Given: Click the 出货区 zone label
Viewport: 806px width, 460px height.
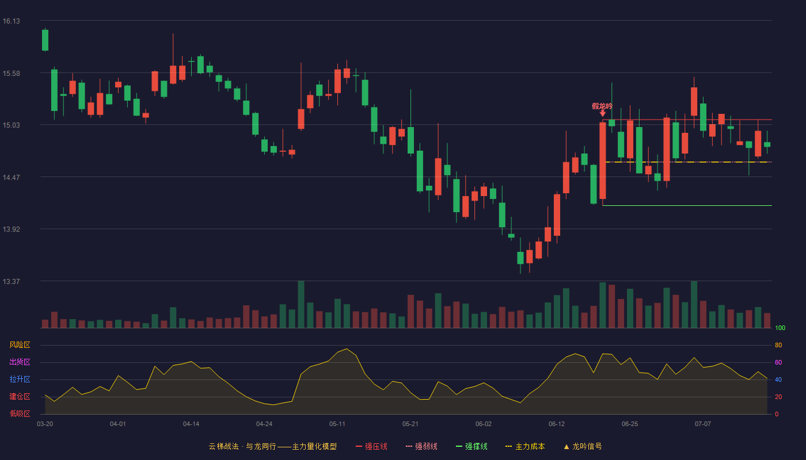Looking at the screenshot, I should click(20, 362).
